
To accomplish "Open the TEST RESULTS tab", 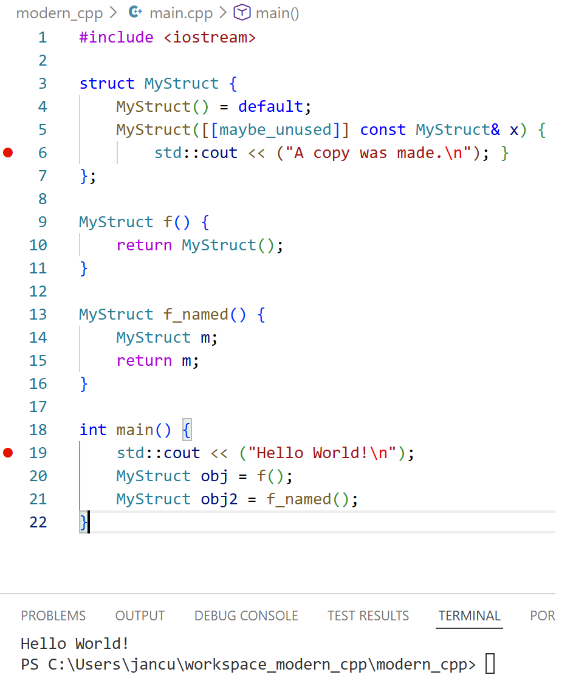I will [x=368, y=616].
